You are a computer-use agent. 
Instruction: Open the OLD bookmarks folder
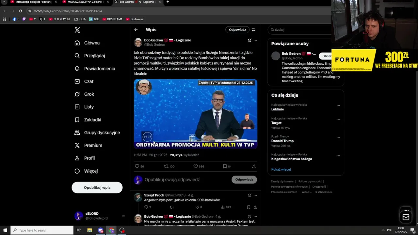[x=80, y=19]
